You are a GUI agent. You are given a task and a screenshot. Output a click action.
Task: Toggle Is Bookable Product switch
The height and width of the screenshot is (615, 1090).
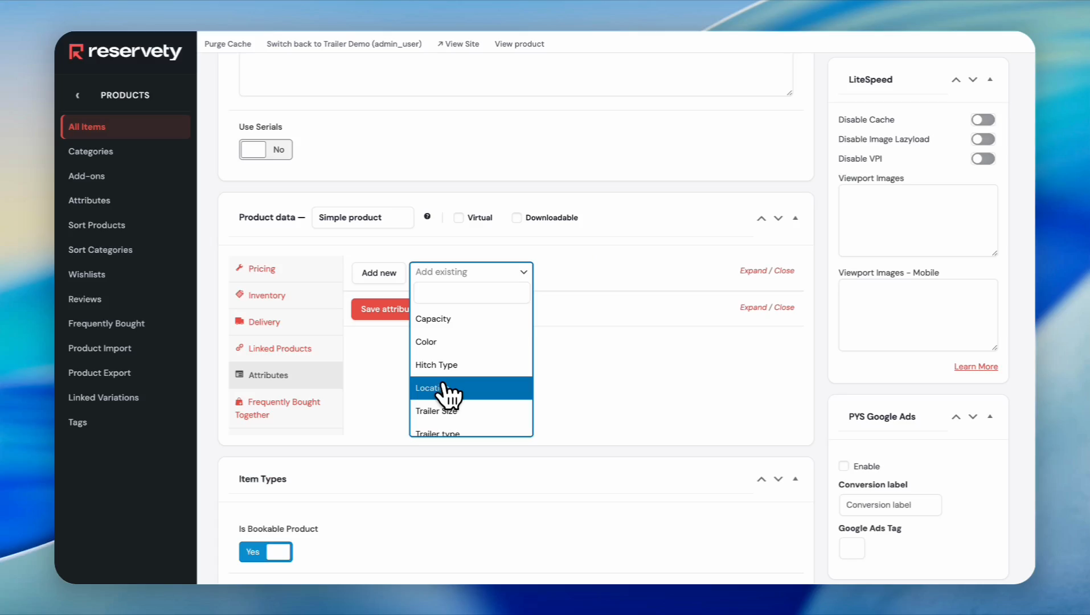(265, 552)
